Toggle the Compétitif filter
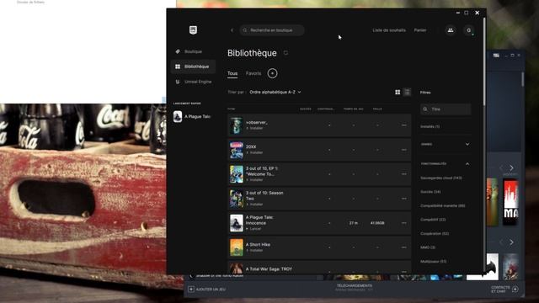This screenshot has width=539, height=303. [433, 220]
